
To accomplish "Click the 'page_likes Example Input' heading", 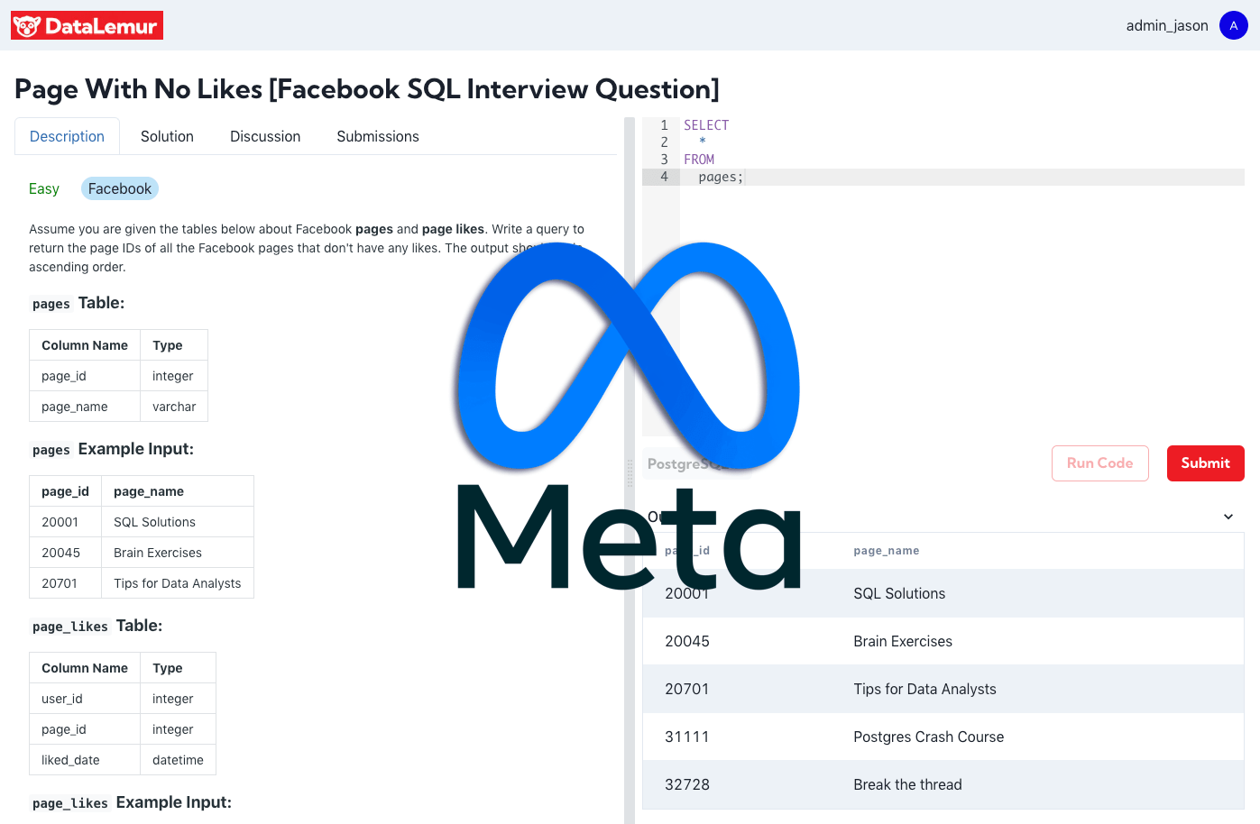I will (131, 802).
